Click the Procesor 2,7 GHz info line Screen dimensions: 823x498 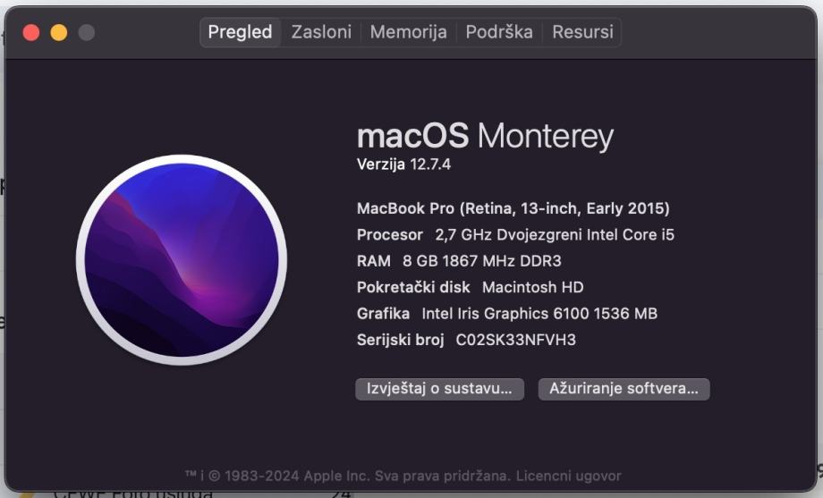click(x=515, y=235)
